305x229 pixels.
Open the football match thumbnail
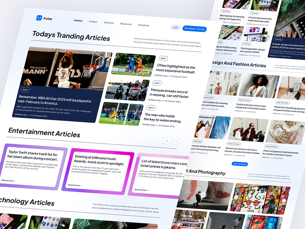133,65
